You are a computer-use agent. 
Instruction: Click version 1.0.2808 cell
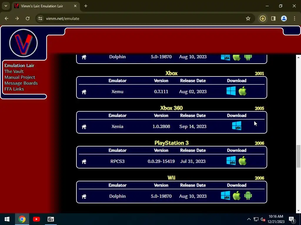pyautogui.click(x=161, y=127)
